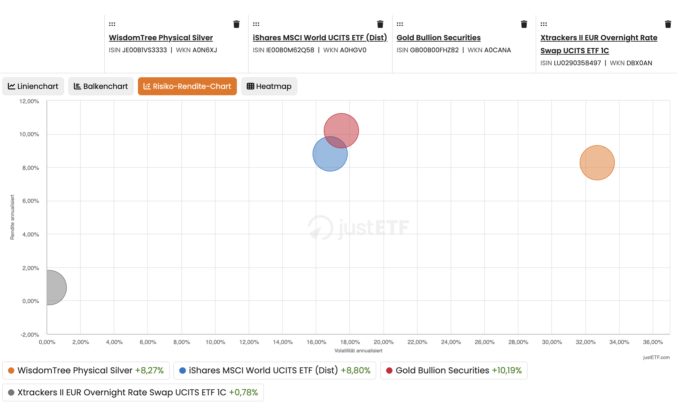Show the Heatmap view

[x=269, y=86]
